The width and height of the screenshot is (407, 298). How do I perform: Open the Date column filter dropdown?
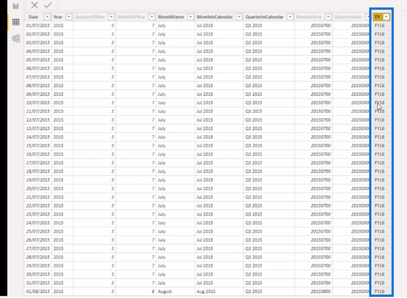[x=47, y=17]
